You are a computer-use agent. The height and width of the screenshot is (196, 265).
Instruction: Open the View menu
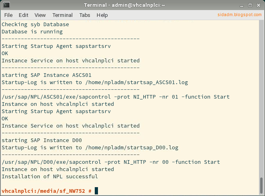click(40, 15)
